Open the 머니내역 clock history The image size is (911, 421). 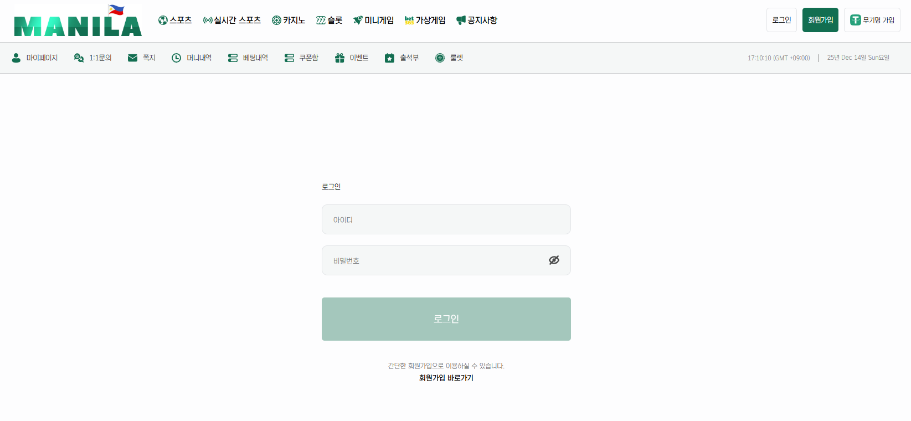(x=192, y=58)
